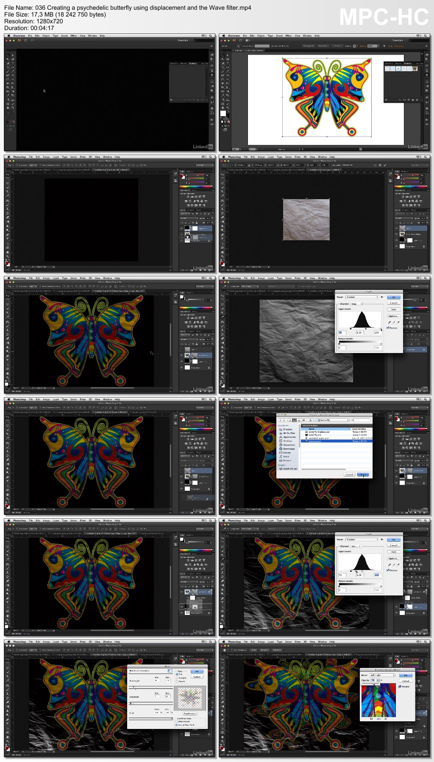
Task: Select Crop tool in the Wave dialog frame
Action: 8,676
